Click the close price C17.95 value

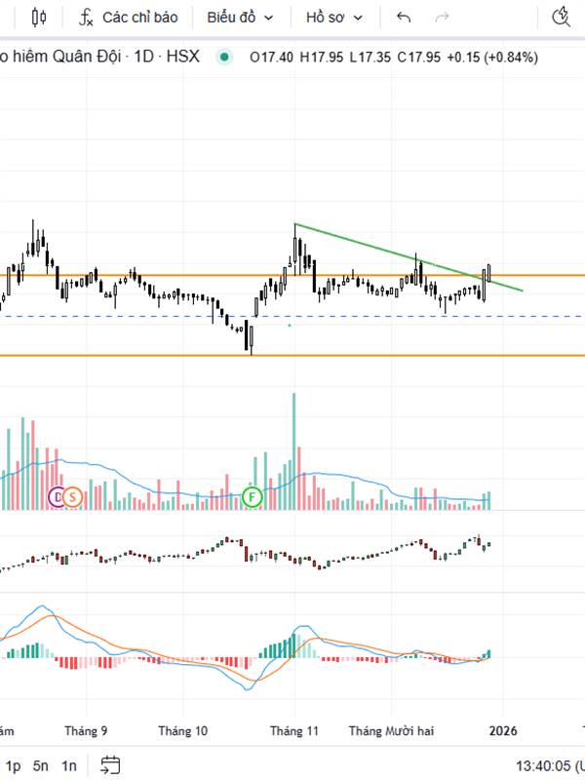click(x=418, y=58)
